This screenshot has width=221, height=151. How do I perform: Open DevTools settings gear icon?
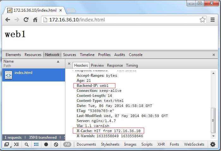[212, 144]
